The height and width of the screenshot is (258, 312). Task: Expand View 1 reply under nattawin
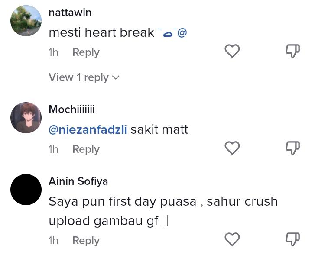pos(79,77)
